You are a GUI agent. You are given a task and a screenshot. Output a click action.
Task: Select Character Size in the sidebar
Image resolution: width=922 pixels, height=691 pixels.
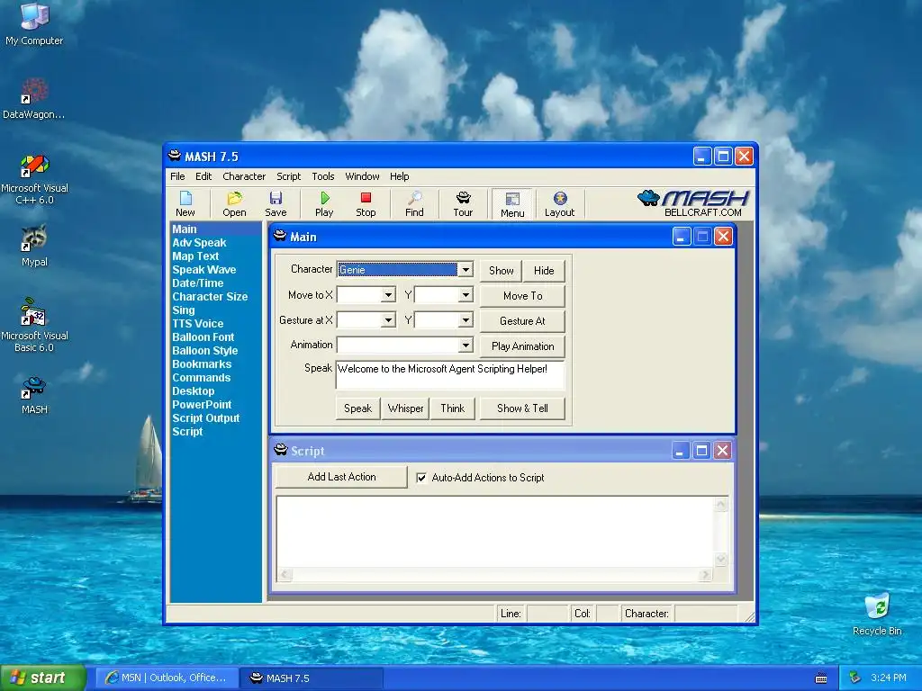point(210,297)
